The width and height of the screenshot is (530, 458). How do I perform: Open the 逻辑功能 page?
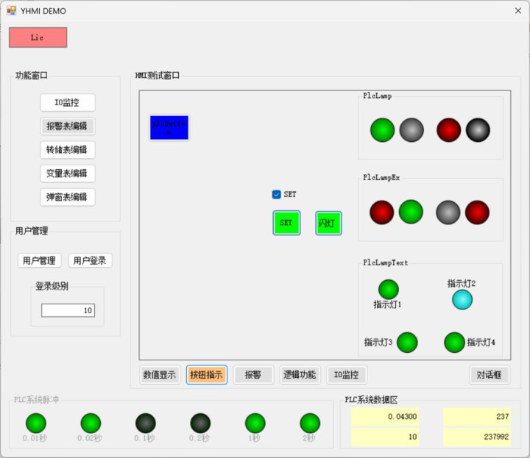[x=300, y=375]
